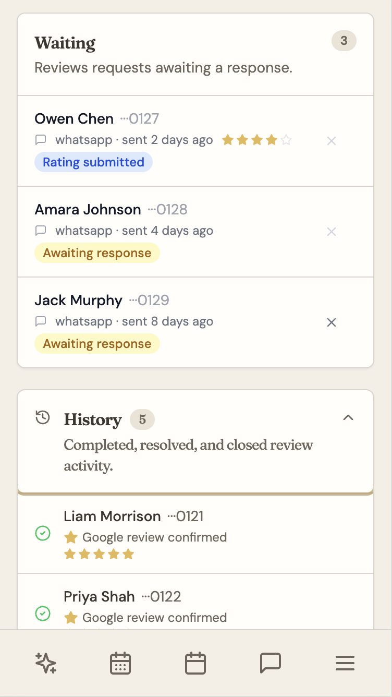Screen dimensions: 392x697
Task: Collapse the History section chevron
Action: [348, 417]
